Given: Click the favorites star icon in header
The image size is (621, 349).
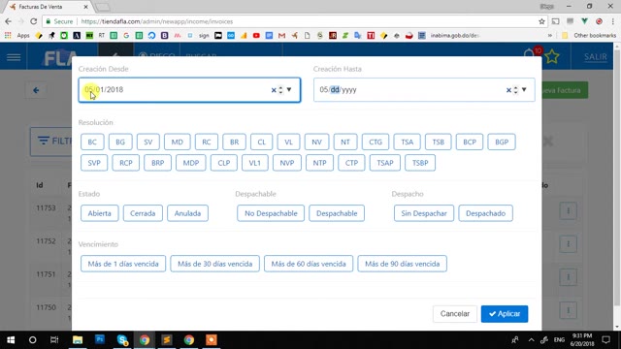Looking at the screenshot, I should (x=552, y=57).
